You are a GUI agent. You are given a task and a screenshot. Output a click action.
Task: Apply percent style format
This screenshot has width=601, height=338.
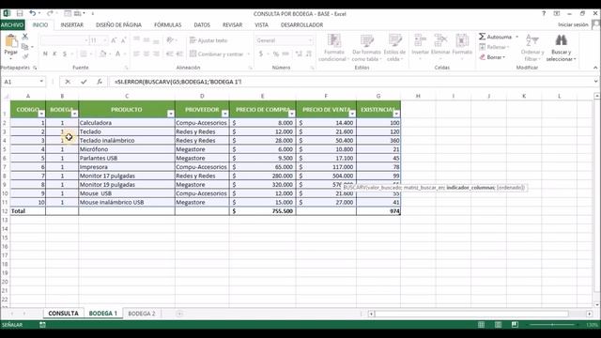click(x=275, y=54)
